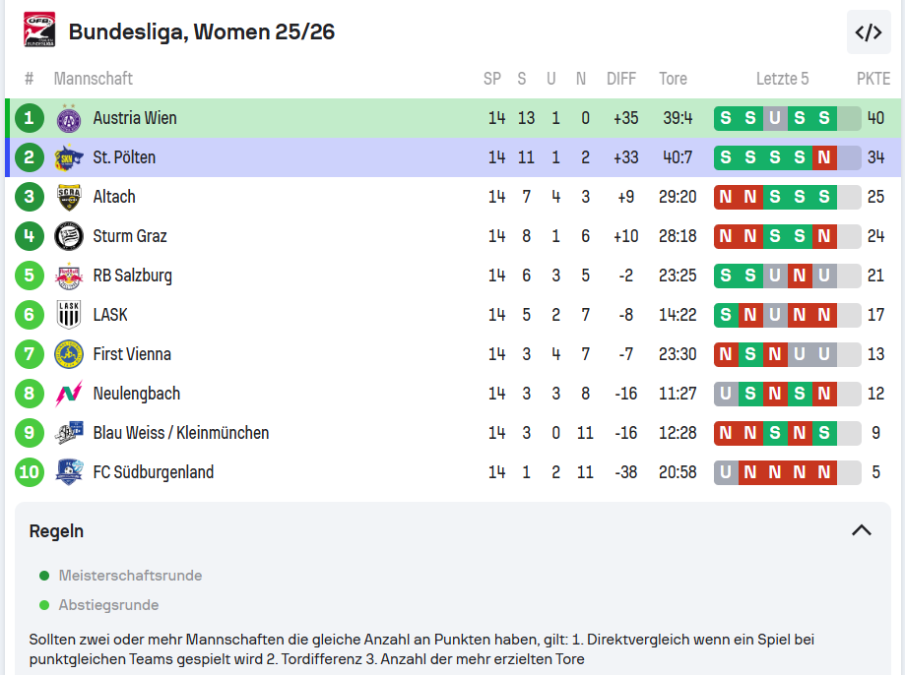Click St. Pölten's red N form badge
905x675 pixels.
(x=824, y=157)
